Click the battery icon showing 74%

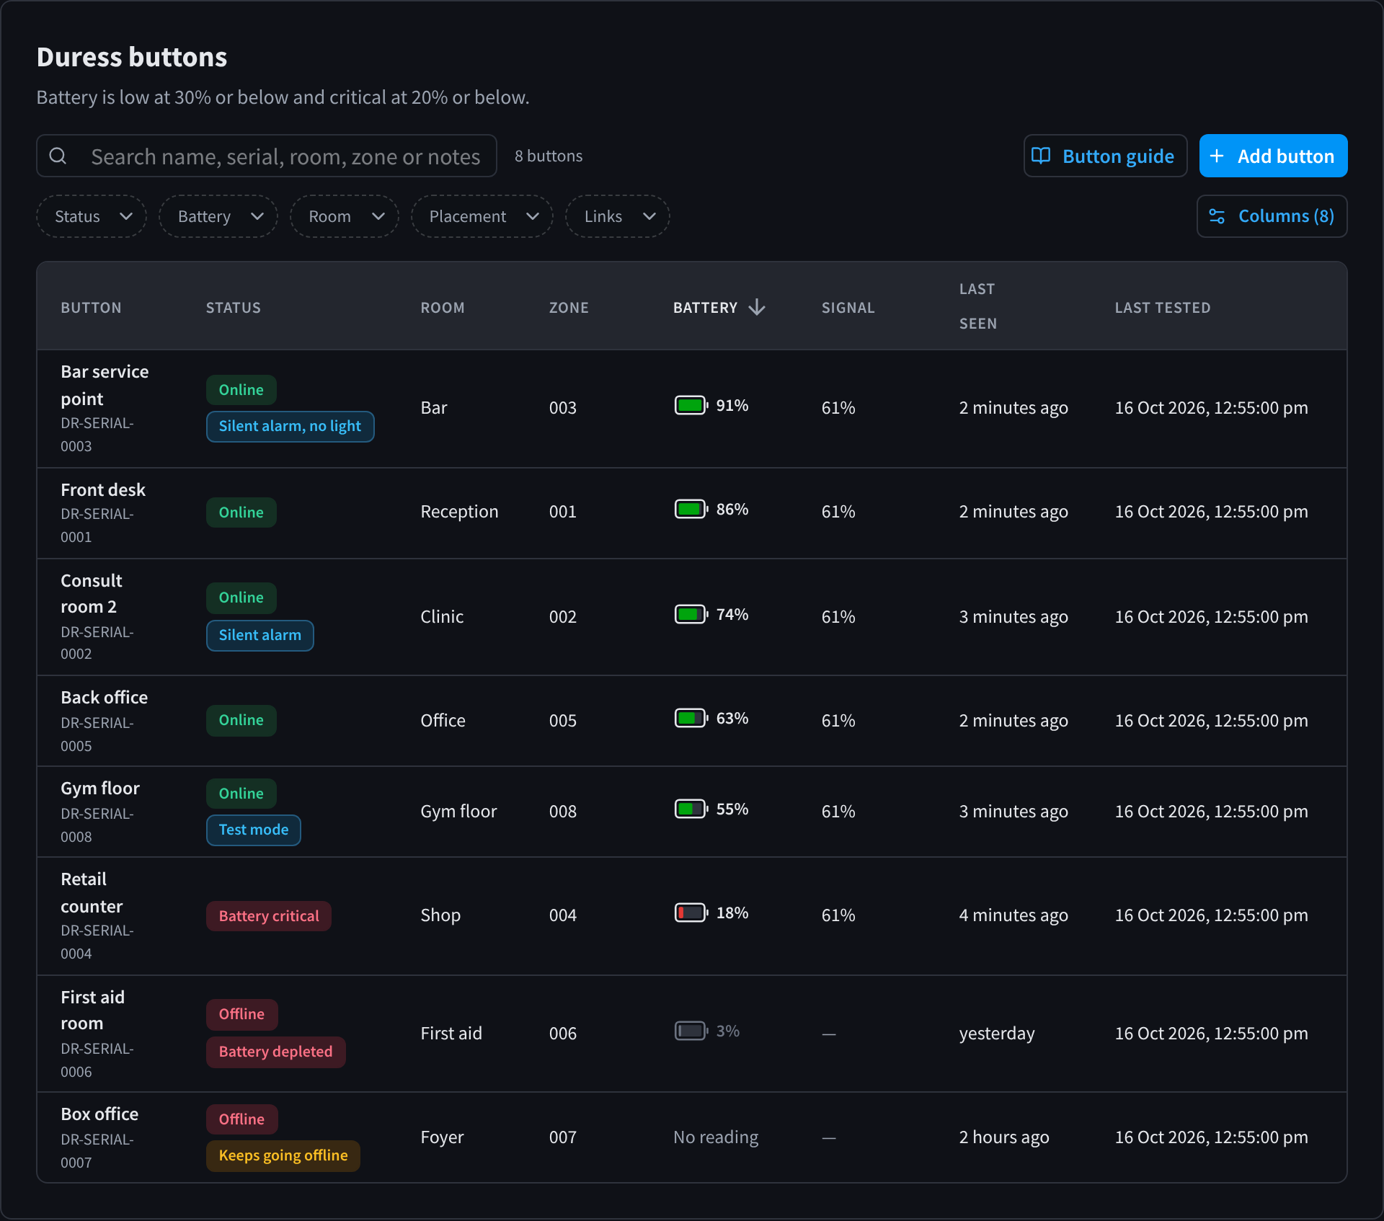point(691,614)
